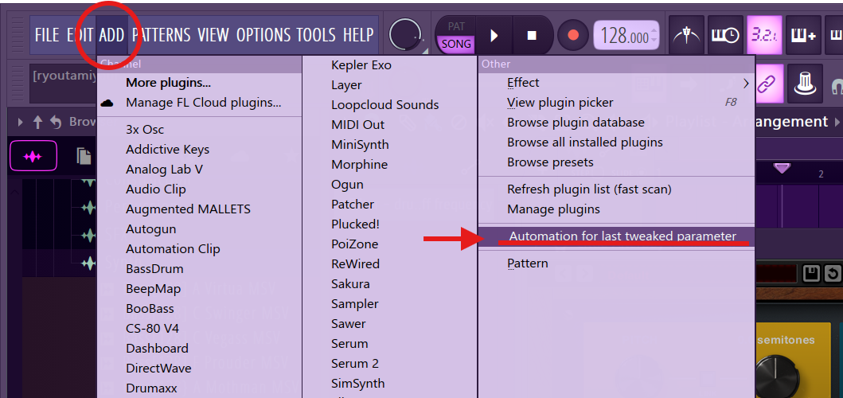Select the pink waveform browser tab icon
This screenshot has width=843, height=398.
click(33, 156)
